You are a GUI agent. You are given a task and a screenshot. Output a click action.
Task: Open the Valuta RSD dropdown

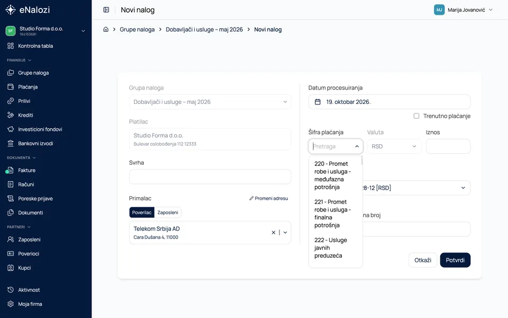(x=394, y=146)
